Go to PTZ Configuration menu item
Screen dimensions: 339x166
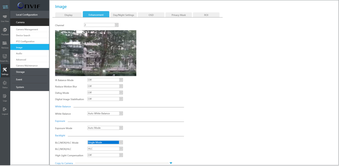25,41
